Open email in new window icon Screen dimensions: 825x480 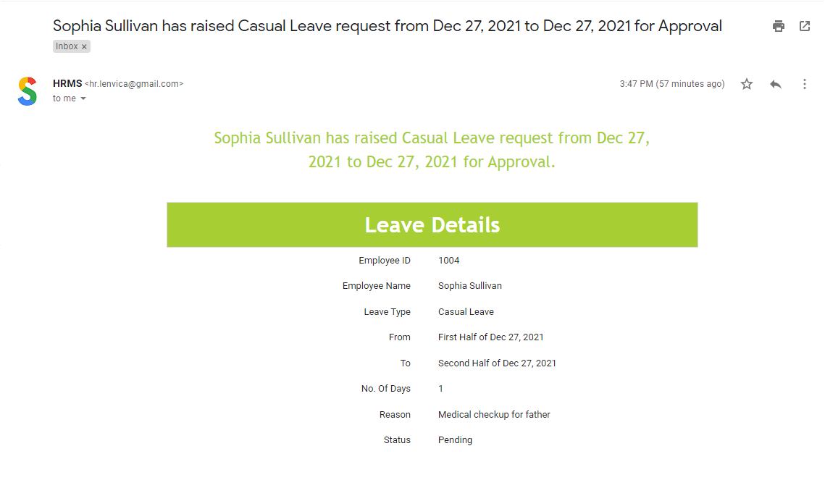805,26
